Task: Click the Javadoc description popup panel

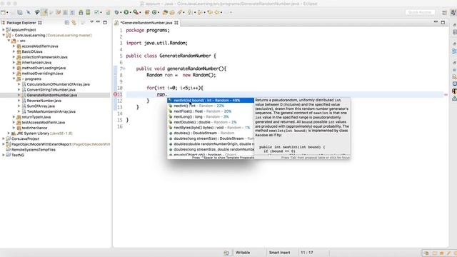Action: [x=302, y=128]
